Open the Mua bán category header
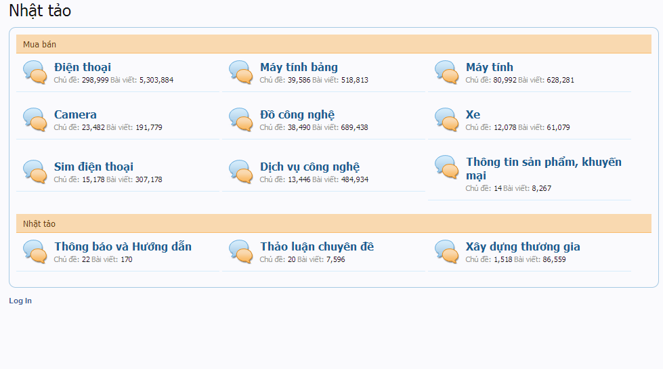This screenshot has height=369, width=663. tap(39, 44)
